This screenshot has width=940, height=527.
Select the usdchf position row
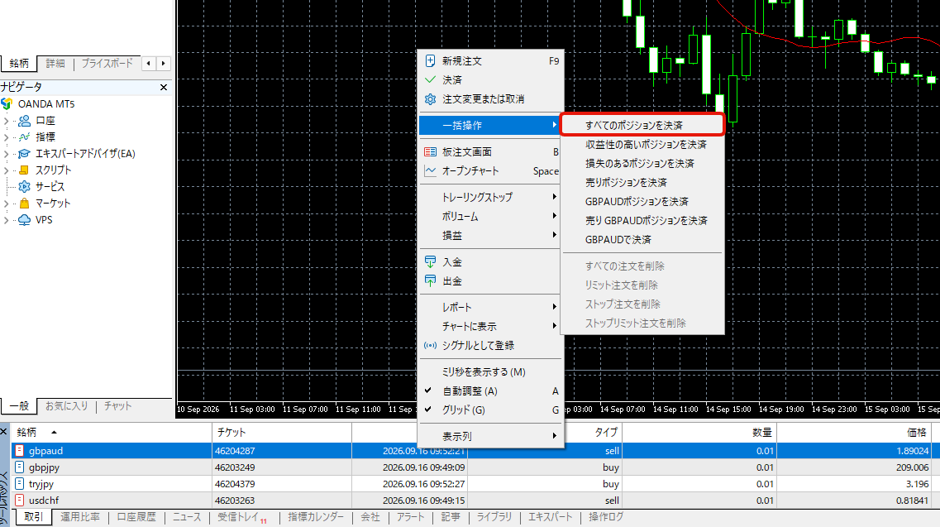(475, 500)
